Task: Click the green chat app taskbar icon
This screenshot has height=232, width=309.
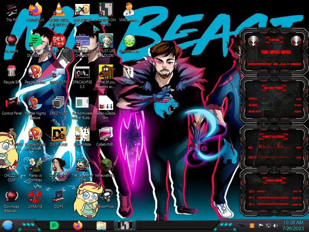Action: coord(54,225)
